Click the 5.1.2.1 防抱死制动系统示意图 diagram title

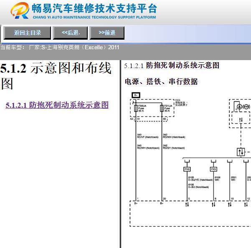pos(172,66)
